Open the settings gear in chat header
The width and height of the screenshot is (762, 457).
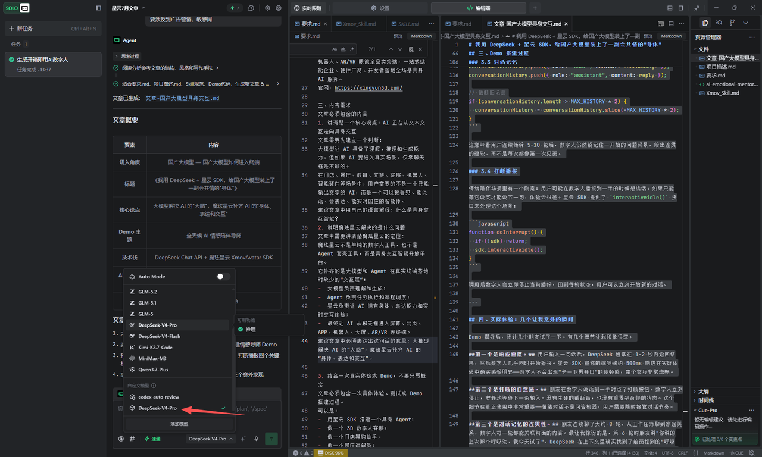tap(267, 8)
